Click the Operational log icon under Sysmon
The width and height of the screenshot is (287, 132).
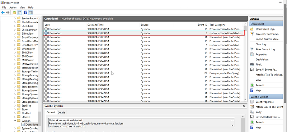(23, 125)
